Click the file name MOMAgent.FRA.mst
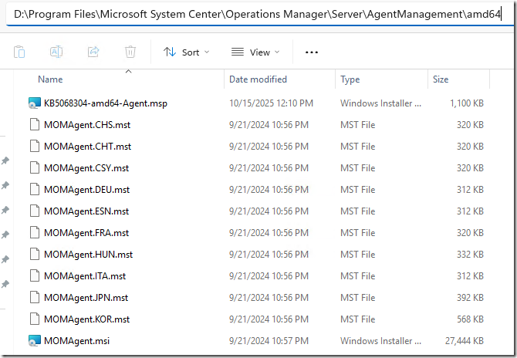This screenshot has height=358, width=517. tap(86, 233)
